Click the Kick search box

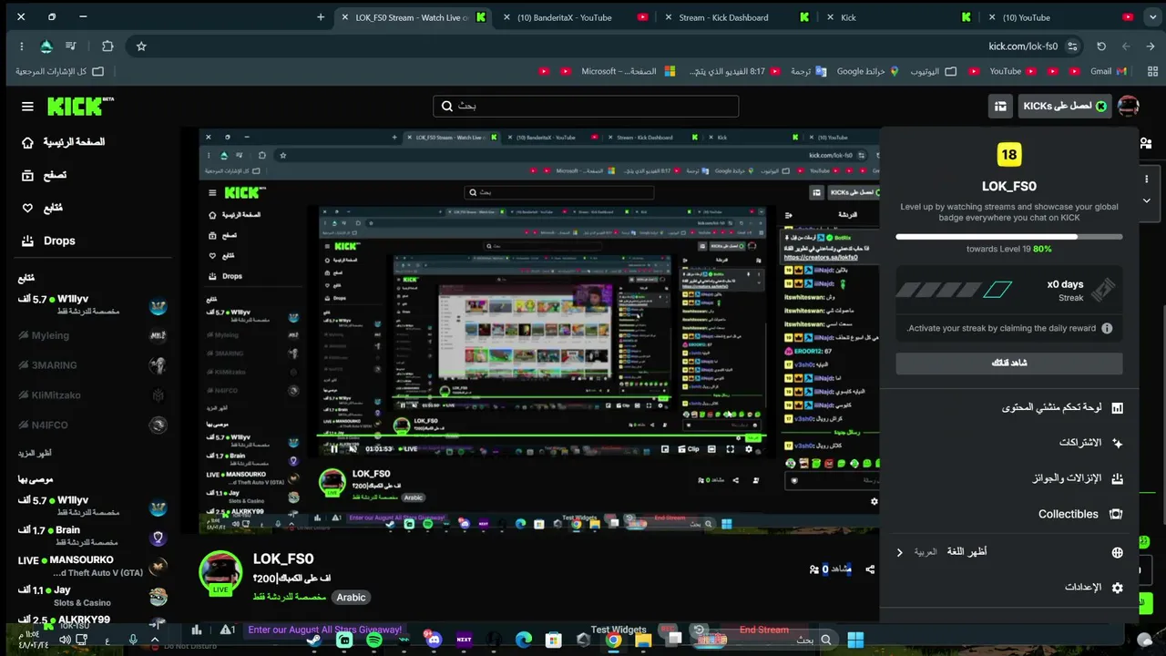[x=586, y=106]
